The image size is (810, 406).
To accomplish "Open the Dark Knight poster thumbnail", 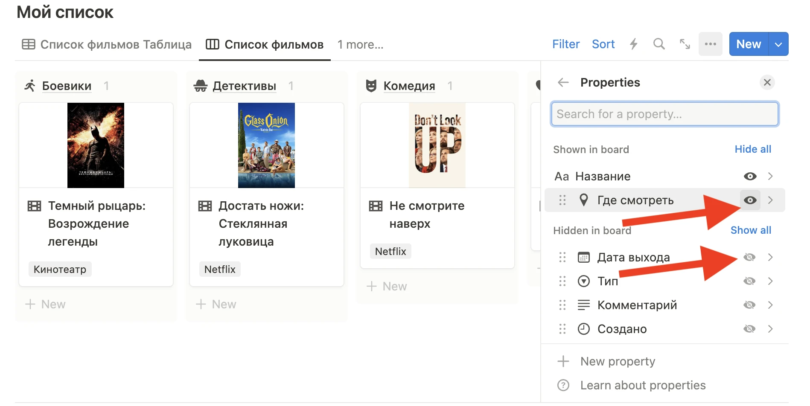I will [96, 145].
